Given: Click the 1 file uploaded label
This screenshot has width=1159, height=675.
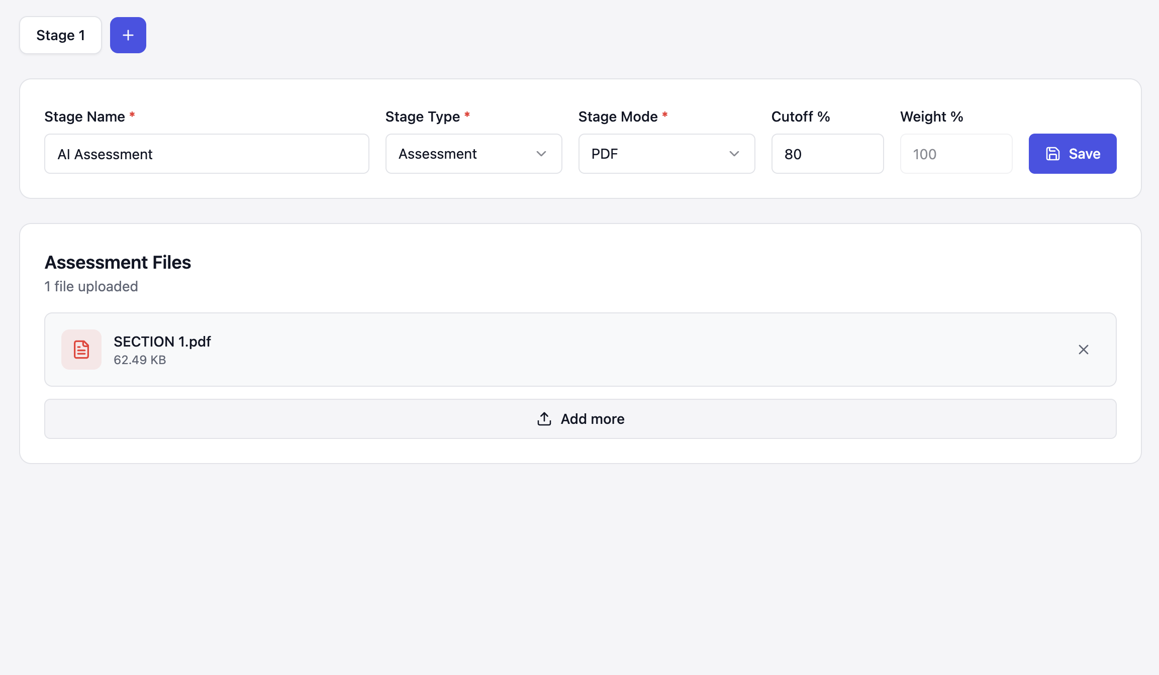Looking at the screenshot, I should click(x=91, y=286).
